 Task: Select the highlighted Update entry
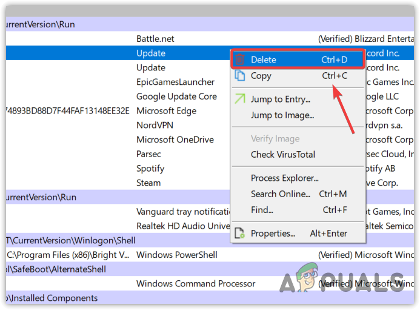(x=118, y=53)
